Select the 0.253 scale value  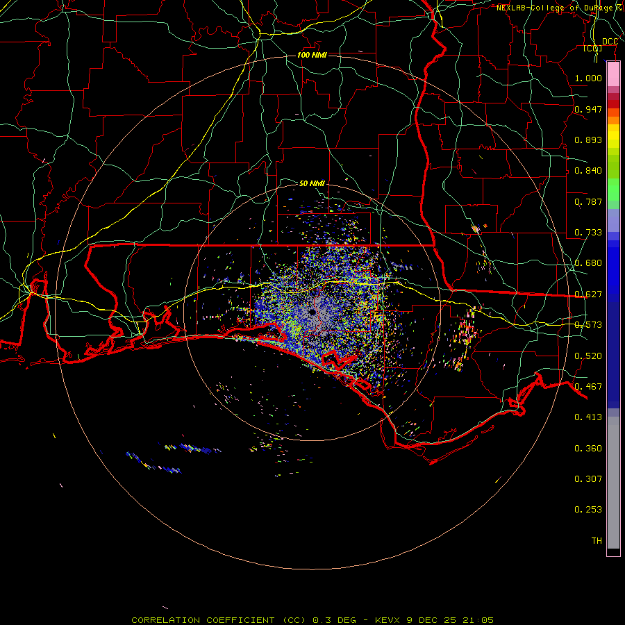click(x=588, y=510)
